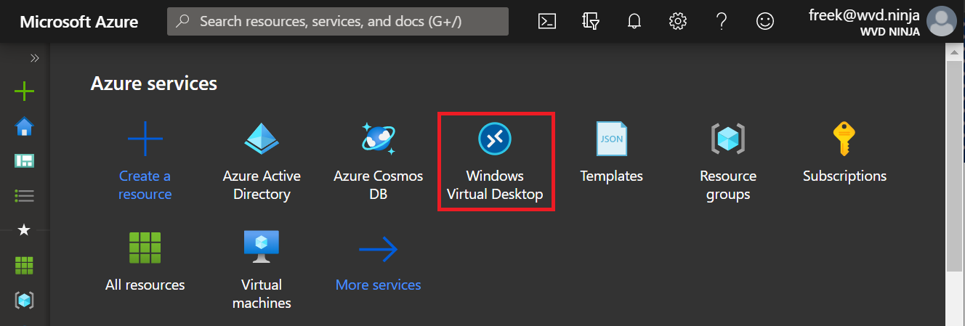
Task: Click the freek@wvd.ninja account name
Action: (x=864, y=15)
